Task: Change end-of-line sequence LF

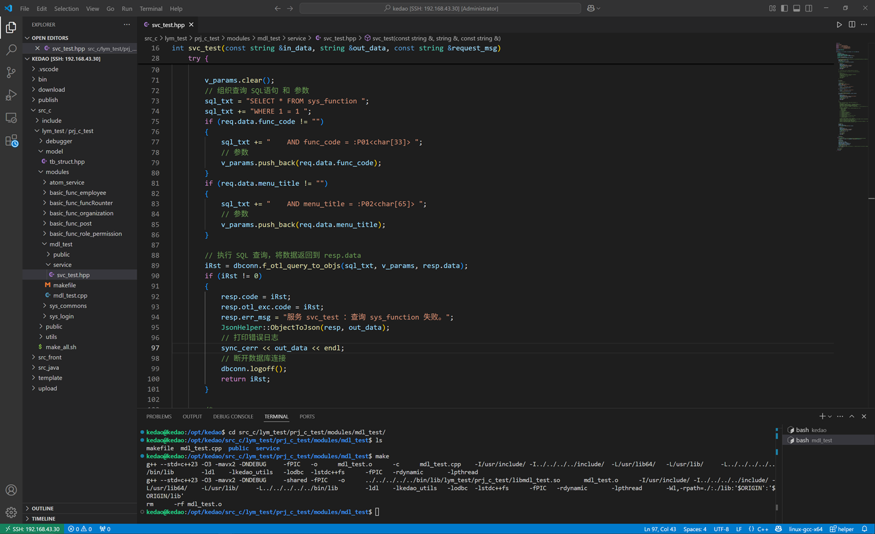Action: [739, 529]
